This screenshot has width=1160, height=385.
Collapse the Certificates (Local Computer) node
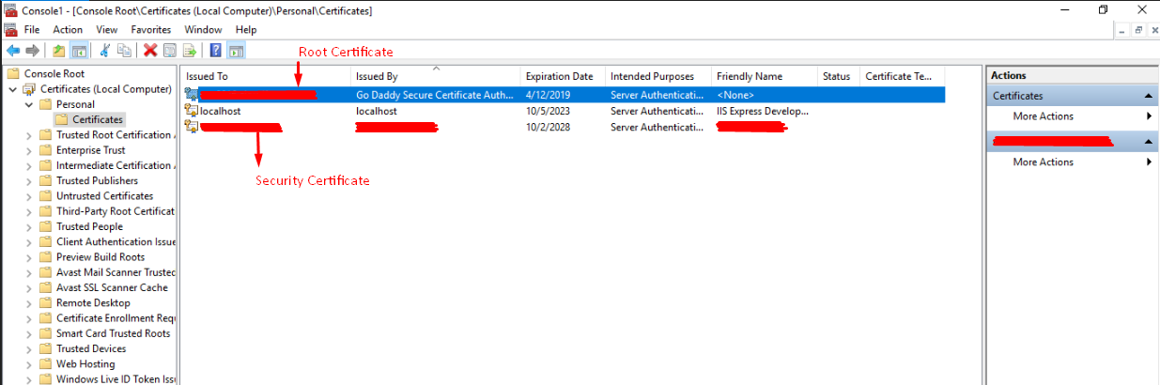coord(13,89)
